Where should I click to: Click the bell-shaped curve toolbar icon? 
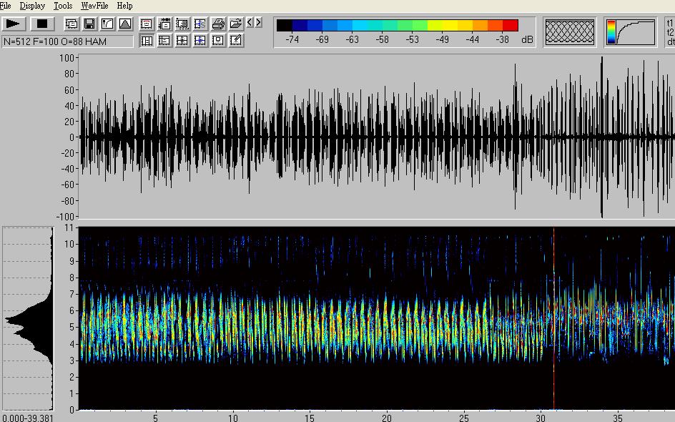[x=125, y=24]
